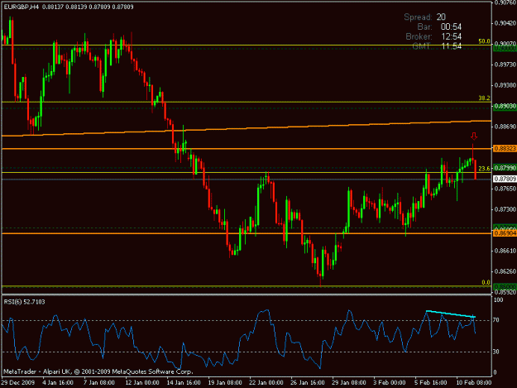This screenshot has height=388, width=517.
Task: Click the 0.86610 price scale value
Action: coord(505,251)
